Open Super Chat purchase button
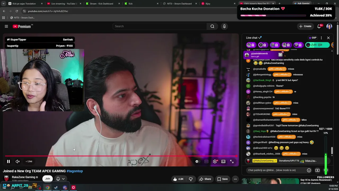 click(317, 170)
